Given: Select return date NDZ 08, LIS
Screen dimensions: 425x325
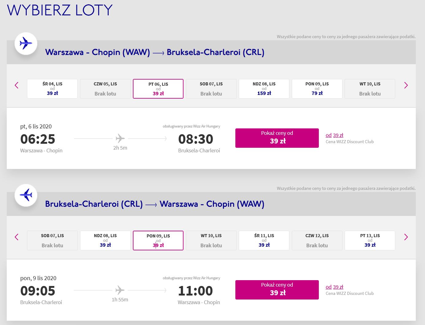Looking at the screenshot, I should 105,241.
